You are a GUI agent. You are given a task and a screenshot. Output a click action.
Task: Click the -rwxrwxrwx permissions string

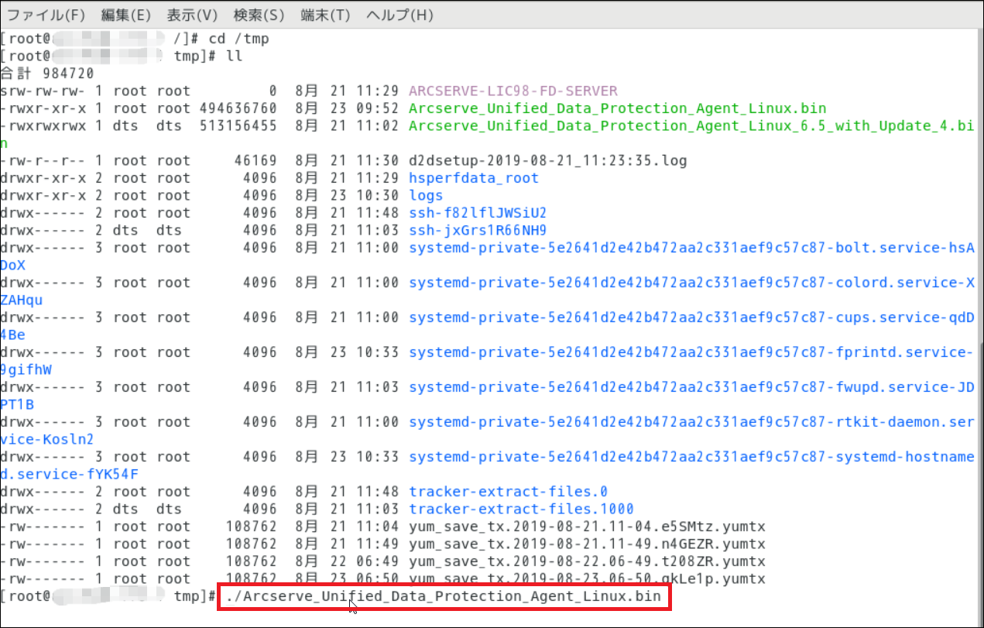coord(43,125)
